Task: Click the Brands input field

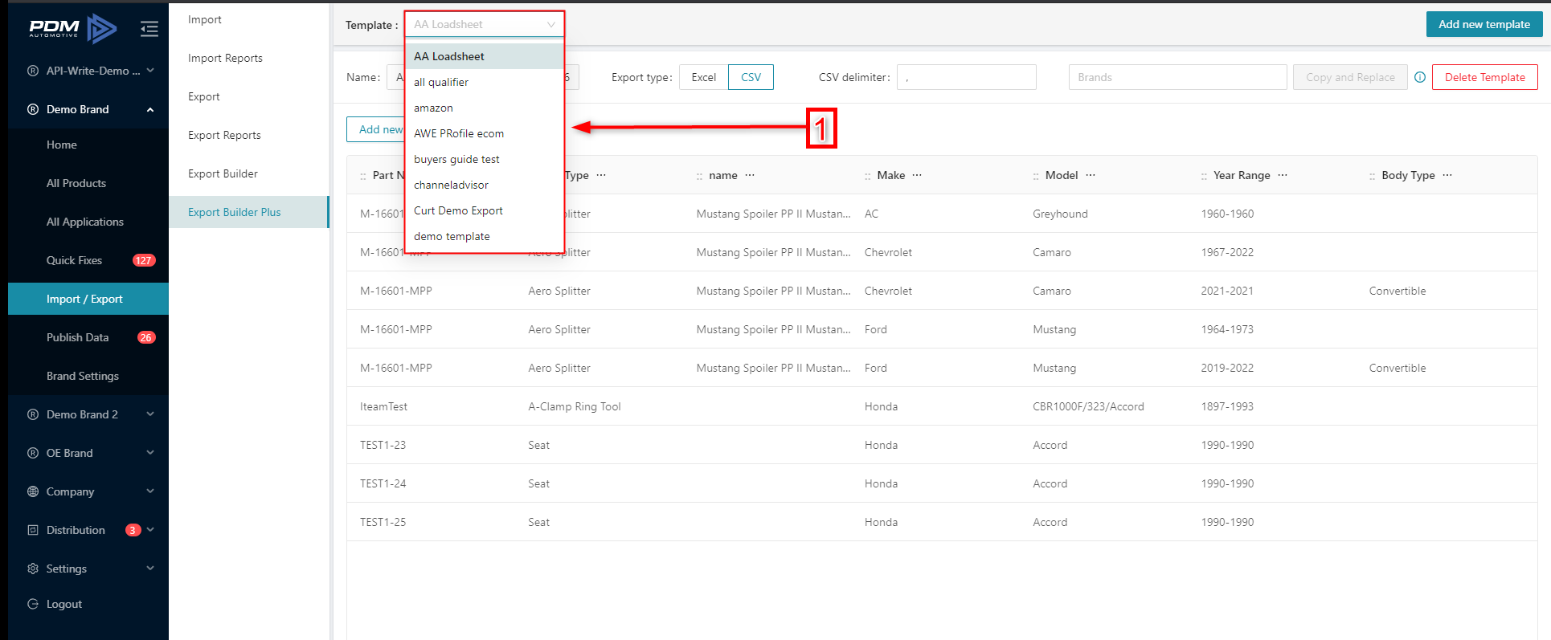Action: [1177, 77]
